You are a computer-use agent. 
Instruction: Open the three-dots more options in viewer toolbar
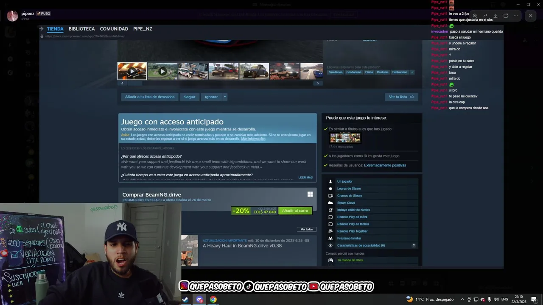516,16
